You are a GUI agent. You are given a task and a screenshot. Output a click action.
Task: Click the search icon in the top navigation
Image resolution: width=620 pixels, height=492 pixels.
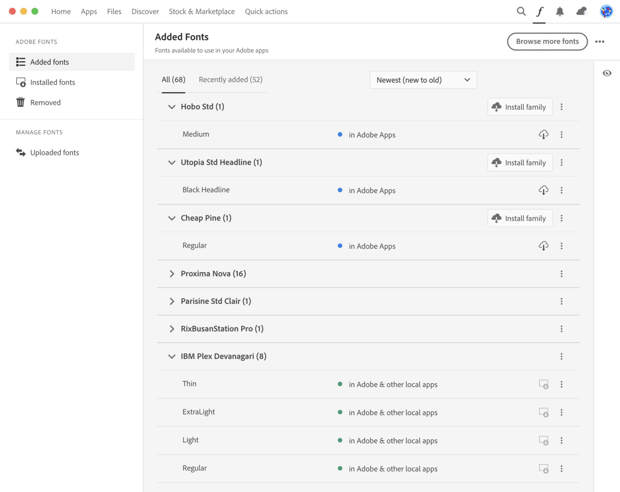(520, 11)
